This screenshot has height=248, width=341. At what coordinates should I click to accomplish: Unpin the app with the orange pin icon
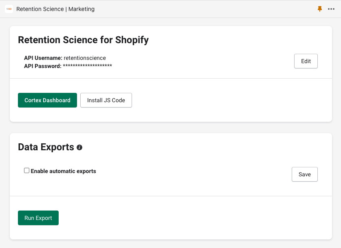pyautogui.click(x=320, y=9)
